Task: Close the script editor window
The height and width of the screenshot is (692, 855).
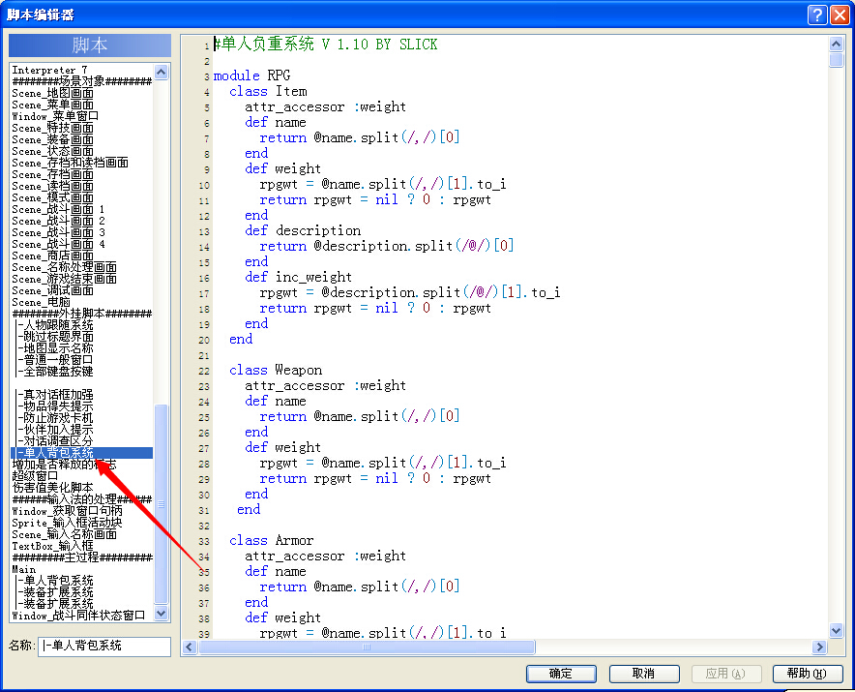Action: (840, 15)
